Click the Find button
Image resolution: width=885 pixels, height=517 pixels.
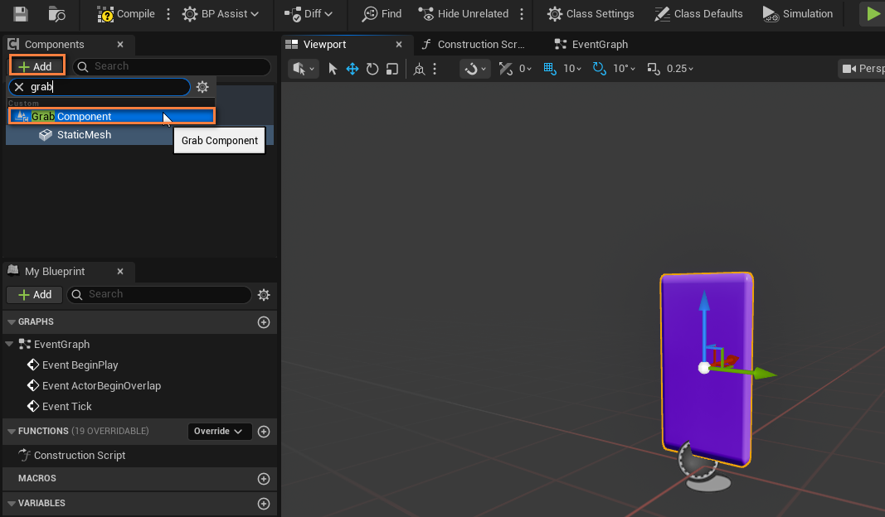point(382,13)
